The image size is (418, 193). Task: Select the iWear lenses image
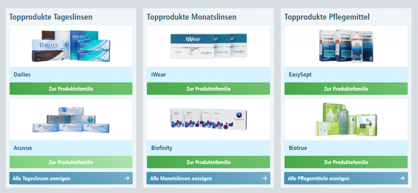[x=208, y=46]
